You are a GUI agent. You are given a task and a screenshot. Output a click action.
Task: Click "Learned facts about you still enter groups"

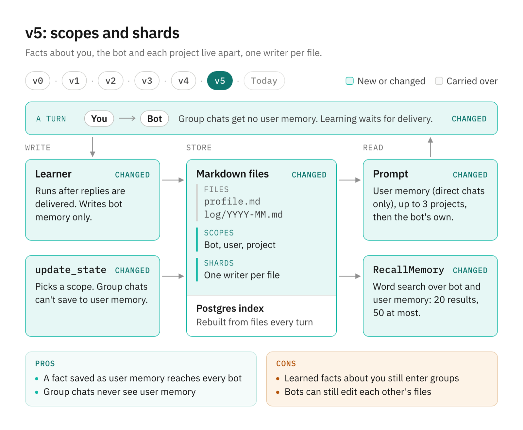(372, 378)
